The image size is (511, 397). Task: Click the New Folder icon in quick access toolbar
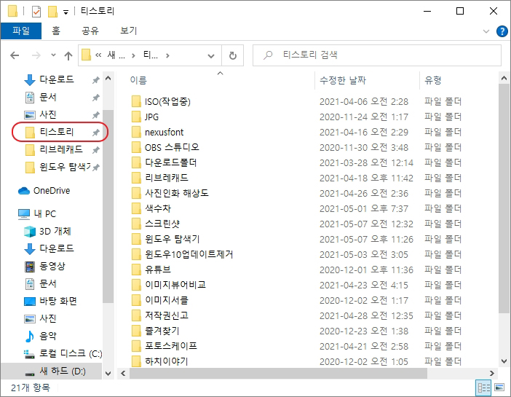pos(52,12)
